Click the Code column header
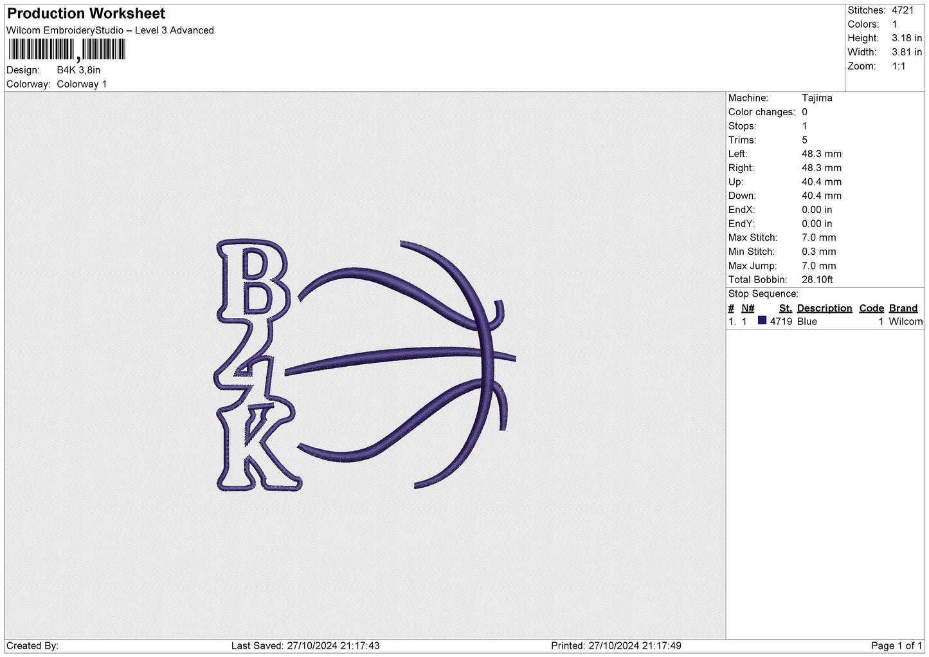This screenshot has width=929, height=657. 871,308
